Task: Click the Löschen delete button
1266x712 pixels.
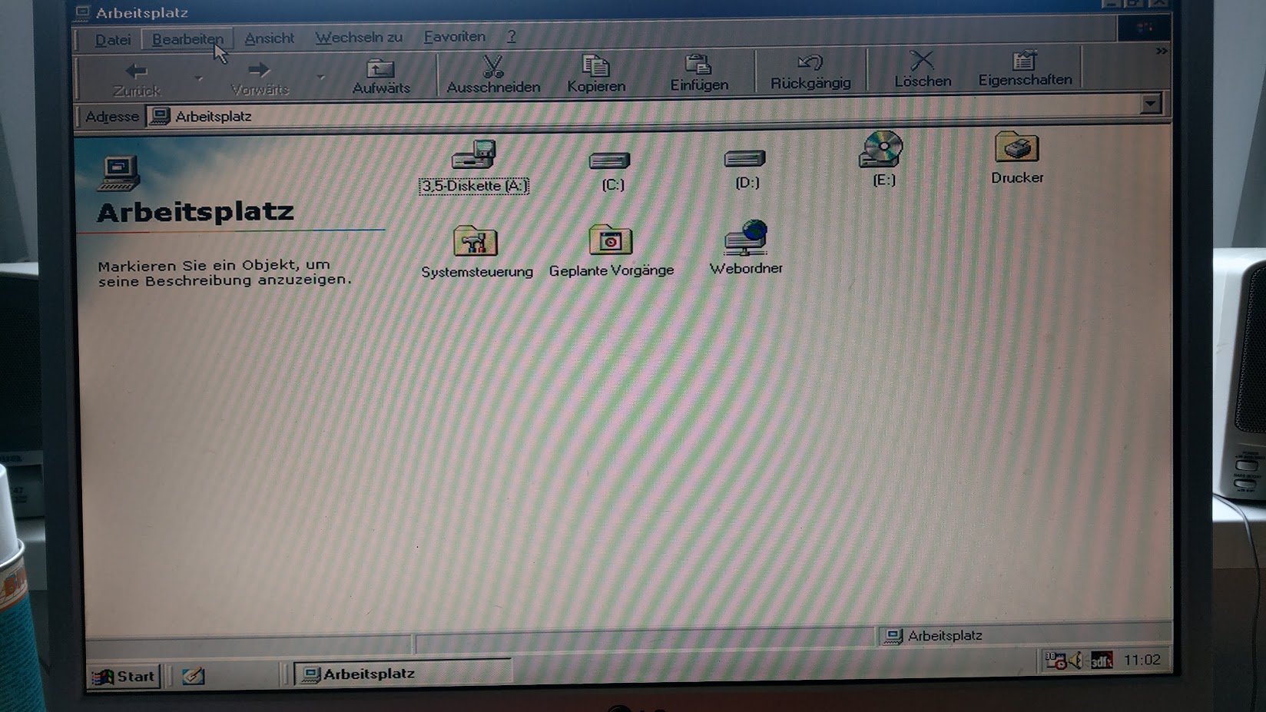Action: pos(923,70)
